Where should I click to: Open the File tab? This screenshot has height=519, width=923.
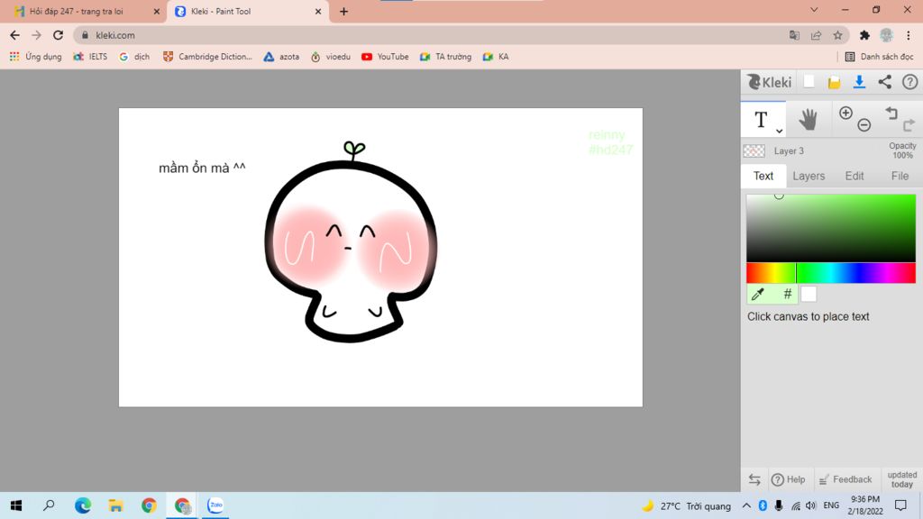(x=900, y=176)
